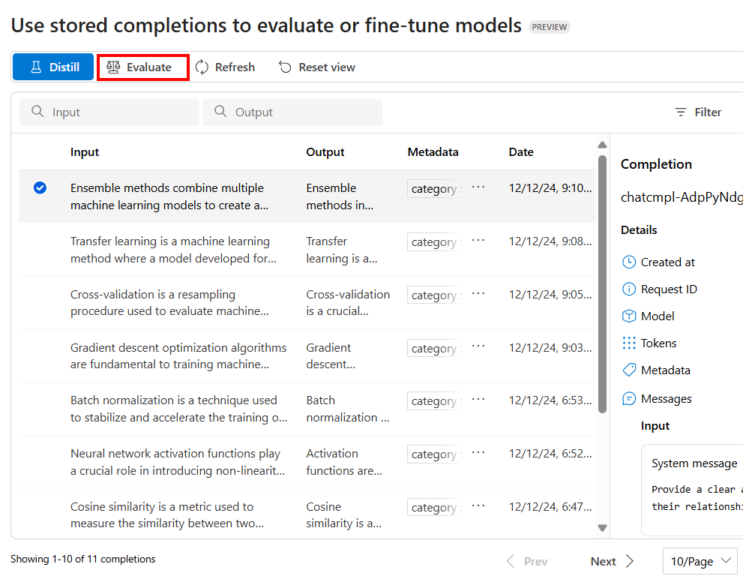This screenshot has width=743, height=588.
Task: Click the Distill flask icon
Action: (x=35, y=67)
